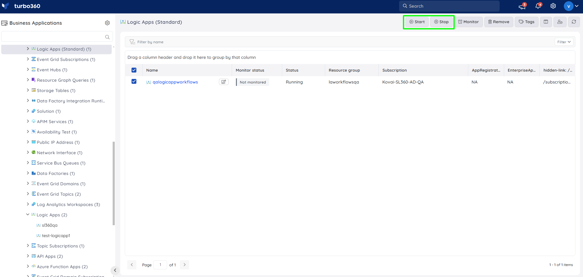Expand Log Analytics Workspaces node
Image resolution: width=583 pixels, height=277 pixels.
coord(28,204)
